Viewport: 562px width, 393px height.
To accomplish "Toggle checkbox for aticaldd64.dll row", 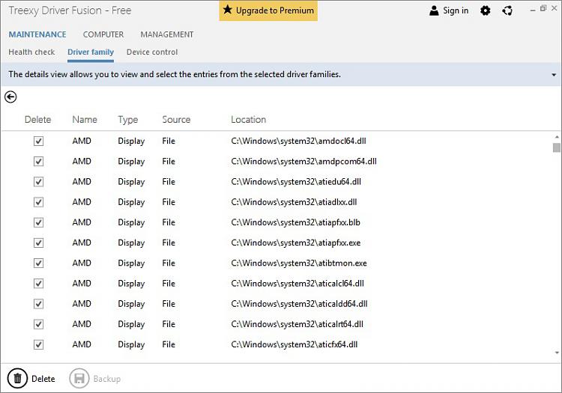I will pos(38,304).
